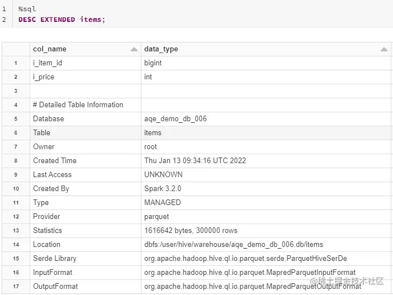The height and width of the screenshot is (295, 393).
Task: Select the Statistics label cell
Action: click(86, 231)
